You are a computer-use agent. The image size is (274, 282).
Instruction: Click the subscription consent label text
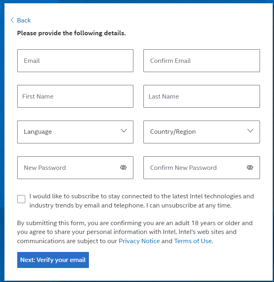[141, 201]
